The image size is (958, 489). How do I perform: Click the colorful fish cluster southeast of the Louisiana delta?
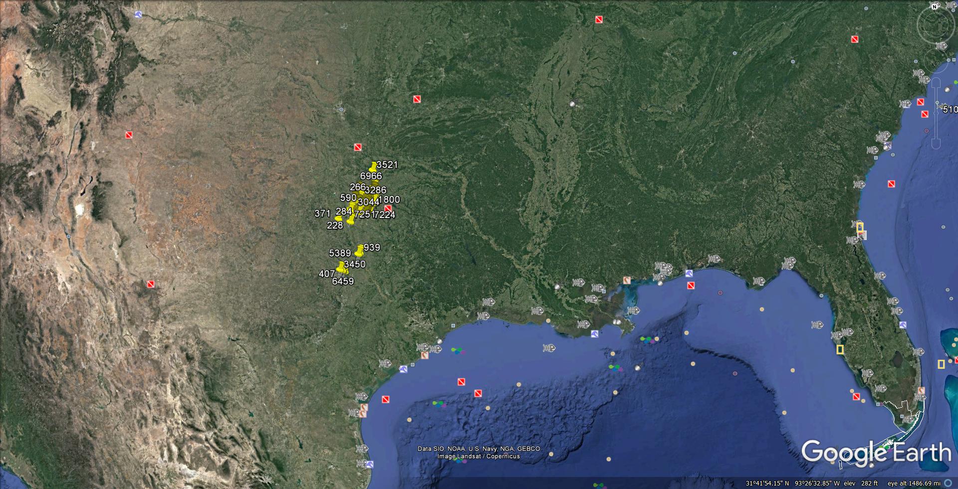(x=649, y=340)
